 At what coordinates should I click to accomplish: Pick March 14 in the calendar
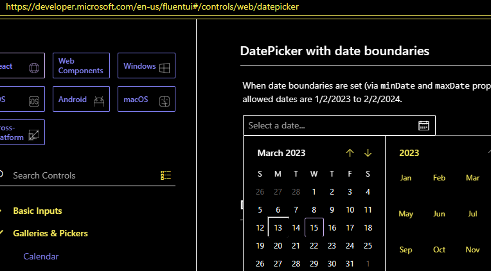point(296,228)
